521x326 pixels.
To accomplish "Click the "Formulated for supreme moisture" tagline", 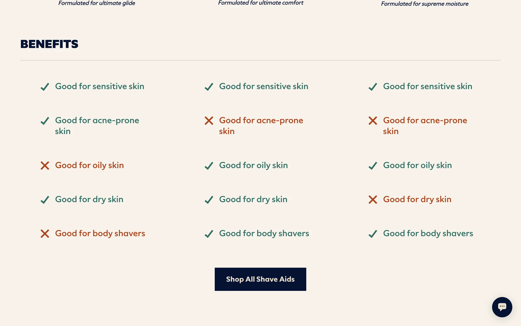I will [x=424, y=4].
